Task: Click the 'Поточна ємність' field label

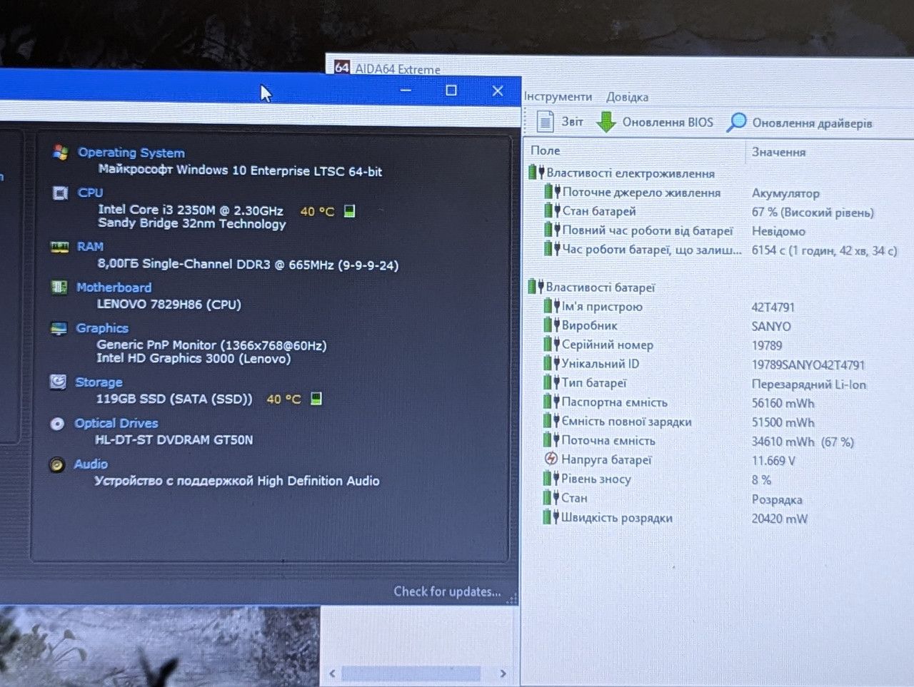Action: coord(608,441)
